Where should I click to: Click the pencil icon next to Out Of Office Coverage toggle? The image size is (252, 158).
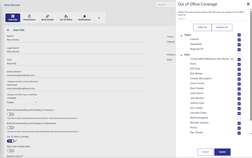pos(16,141)
